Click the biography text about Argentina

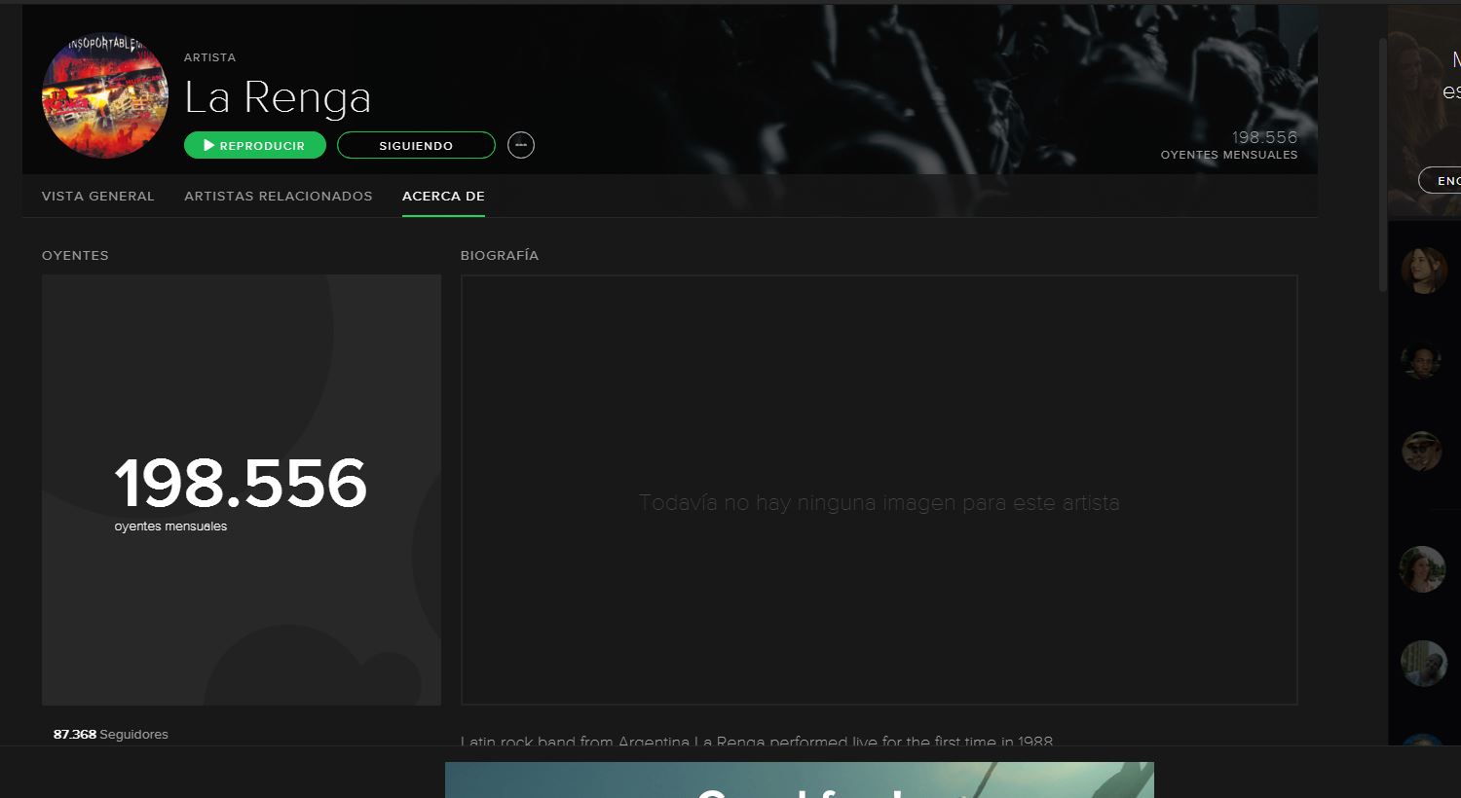(x=757, y=741)
